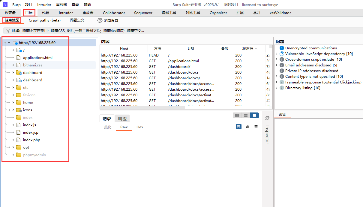Collapse the http://192.168.225.60 tree node
Screen dimensions: 363x207
click(x=9, y=43)
